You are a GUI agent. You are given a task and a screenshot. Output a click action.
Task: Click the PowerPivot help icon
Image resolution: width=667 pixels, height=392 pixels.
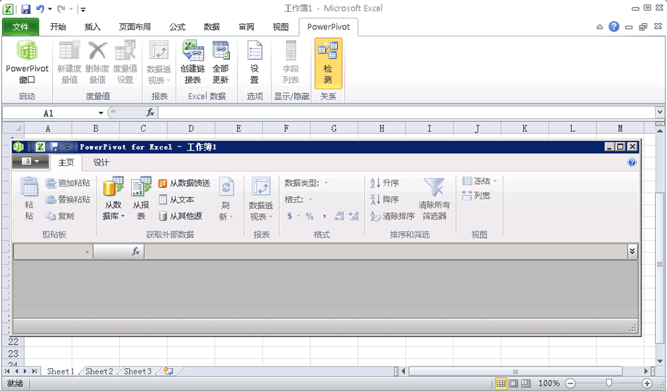632,162
